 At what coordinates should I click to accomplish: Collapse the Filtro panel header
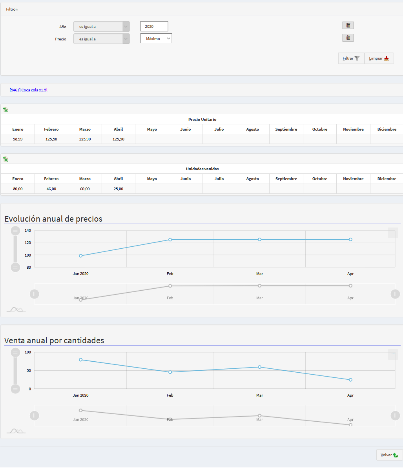coord(12,9)
